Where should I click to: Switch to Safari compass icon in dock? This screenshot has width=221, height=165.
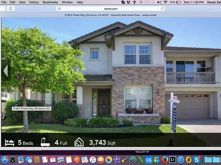(x=181, y=160)
